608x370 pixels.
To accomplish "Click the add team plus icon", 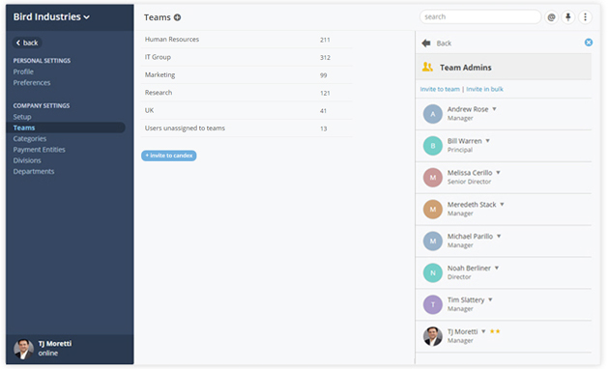I will pos(177,17).
